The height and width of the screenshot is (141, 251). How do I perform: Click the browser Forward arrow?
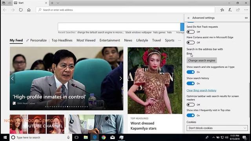coord(13,10)
